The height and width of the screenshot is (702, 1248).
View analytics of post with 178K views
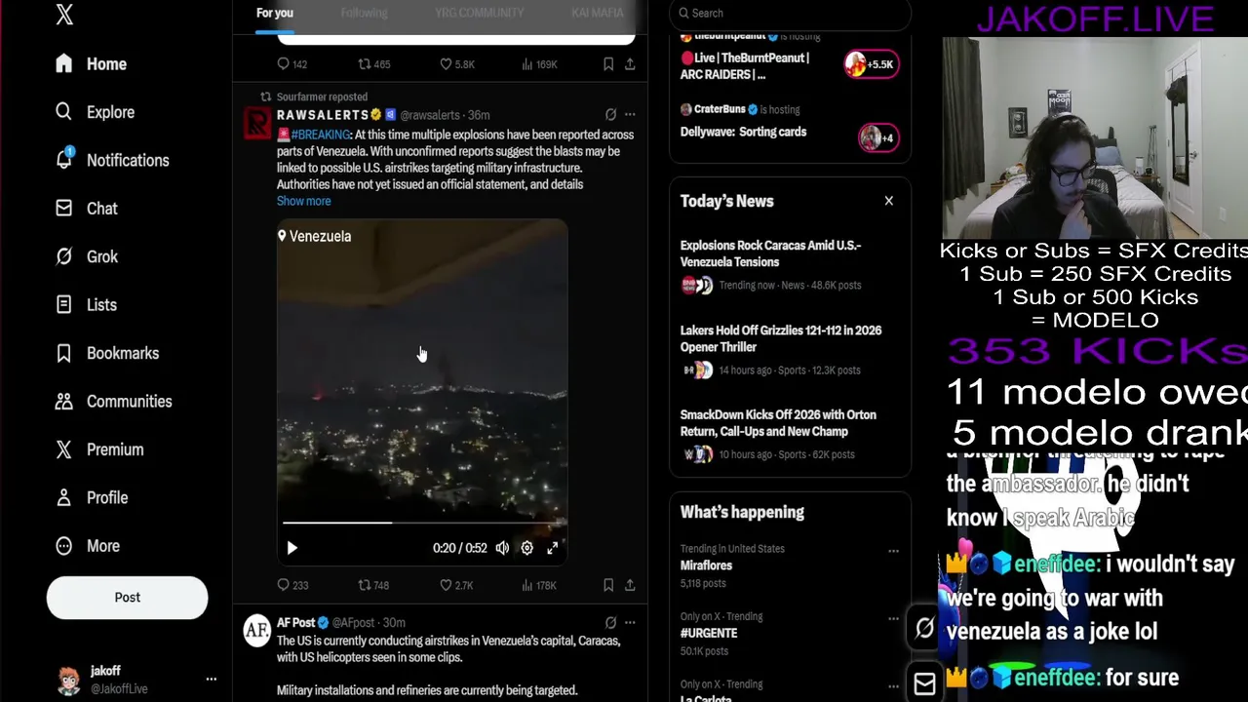[x=539, y=585]
